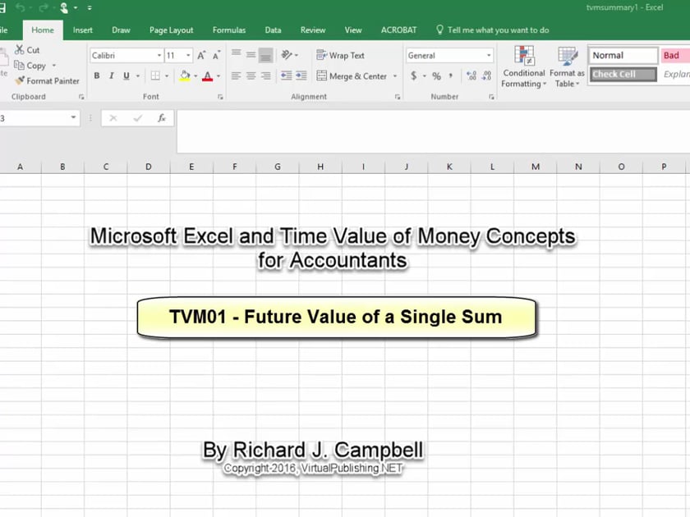The image size is (690, 517).
Task: Open the Review tab
Action: pos(313,30)
